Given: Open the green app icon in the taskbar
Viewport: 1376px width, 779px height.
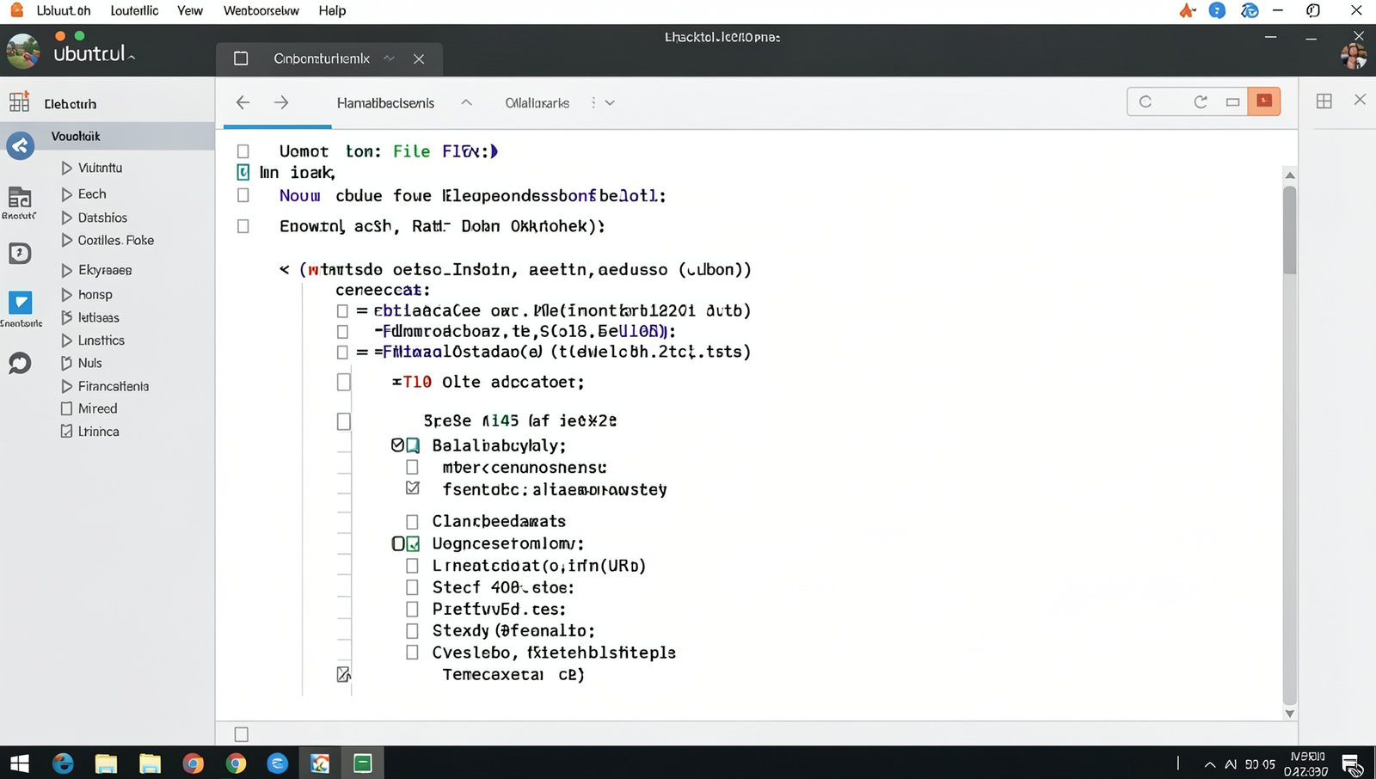Looking at the screenshot, I should click(x=363, y=764).
